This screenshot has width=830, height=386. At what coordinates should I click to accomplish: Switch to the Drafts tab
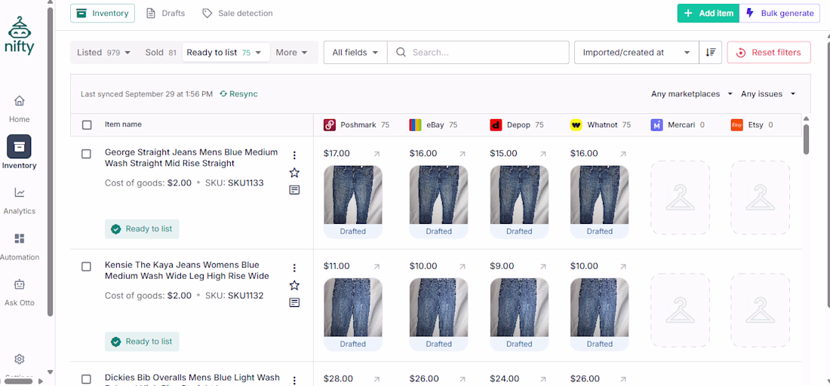click(x=166, y=14)
